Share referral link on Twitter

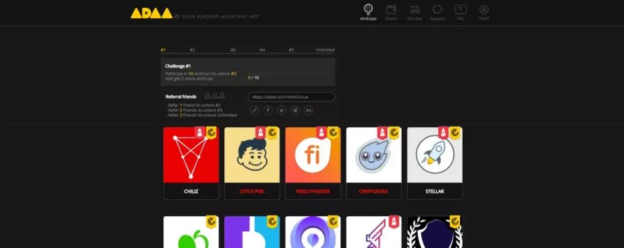(281, 110)
